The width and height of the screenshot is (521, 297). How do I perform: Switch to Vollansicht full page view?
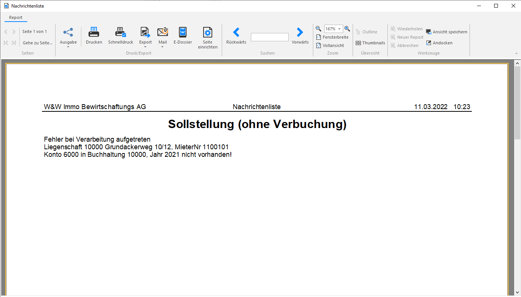pos(330,45)
